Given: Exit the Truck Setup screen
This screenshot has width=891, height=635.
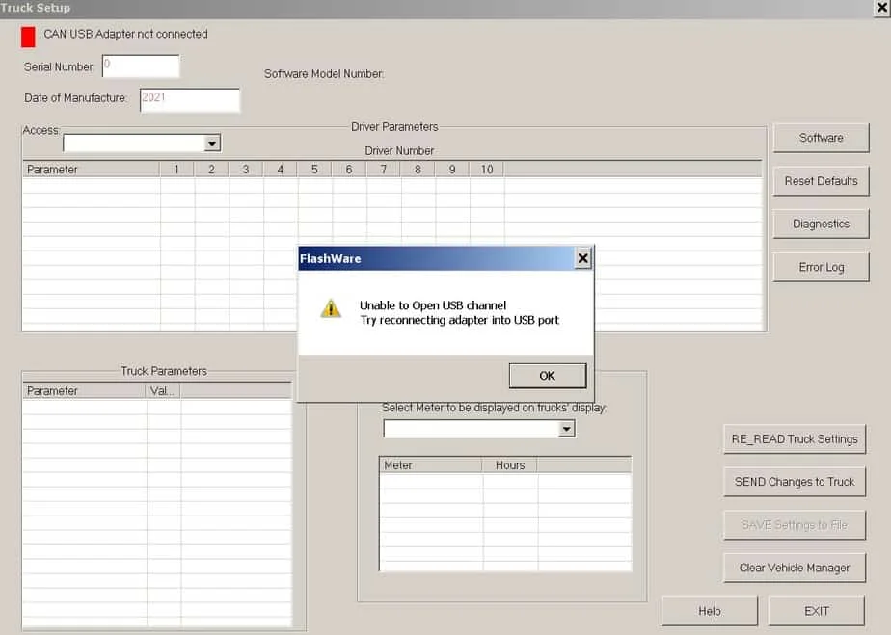Looking at the screenshot, I should pos(816,610).
